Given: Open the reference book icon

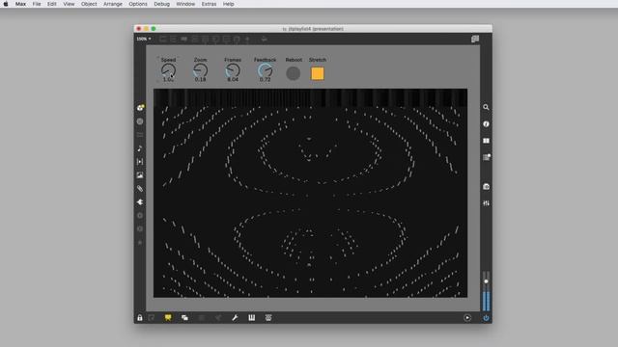Looking at the screenshot, I should tap(486, 141).
